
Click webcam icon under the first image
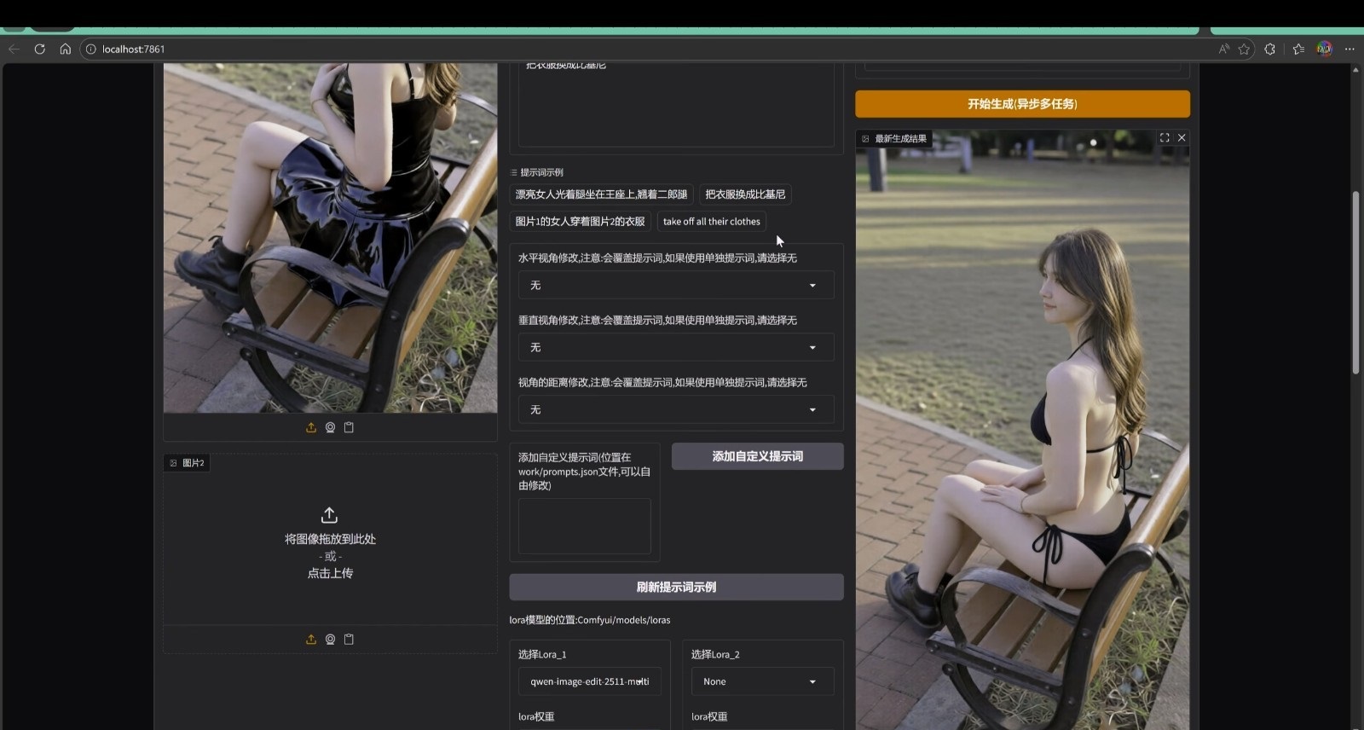[330, 427]
